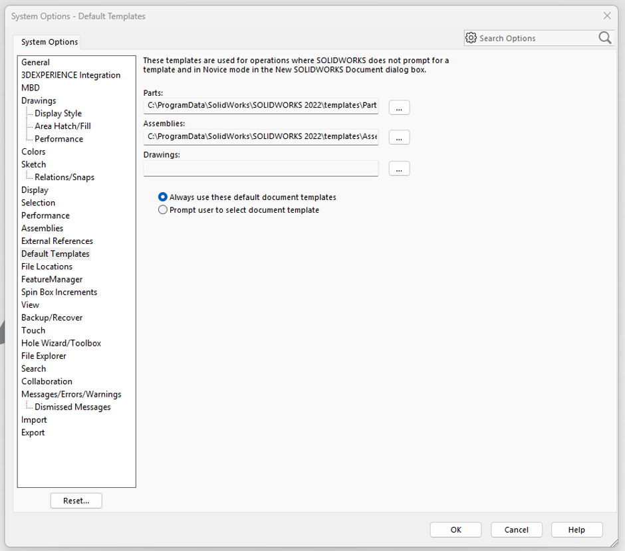Select Search in the options tree

coord(33,368)
